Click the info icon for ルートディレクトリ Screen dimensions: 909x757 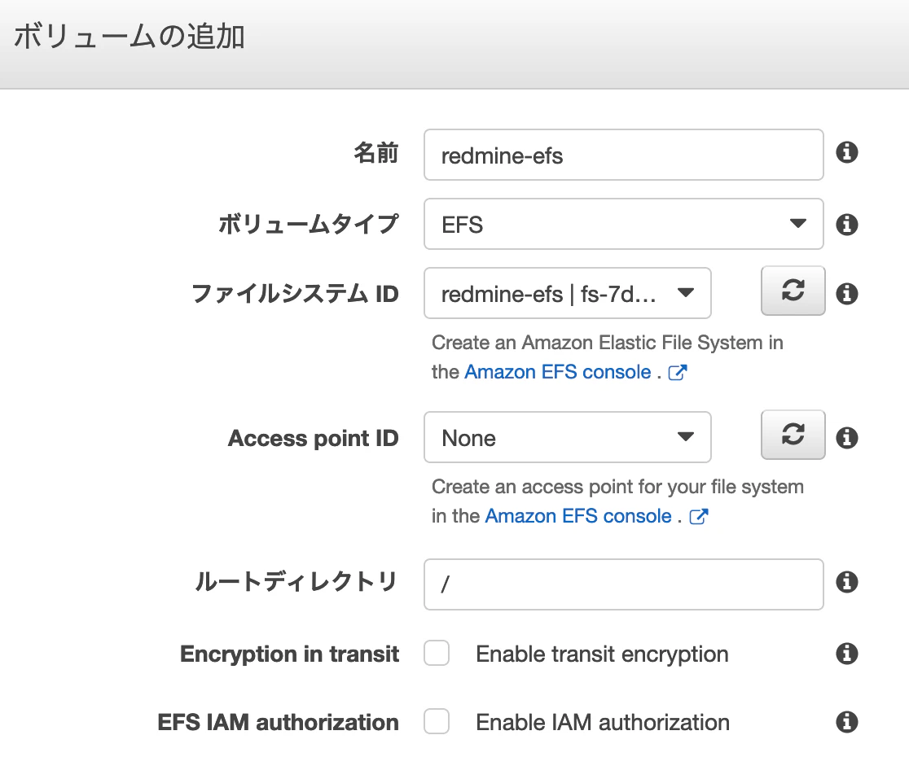(x=846, y=581)
